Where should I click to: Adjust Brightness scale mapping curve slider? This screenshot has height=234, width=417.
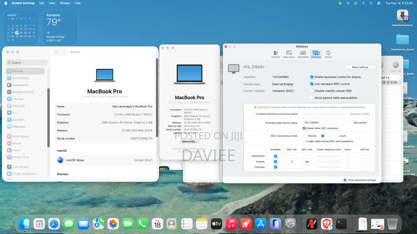(329, 156)
